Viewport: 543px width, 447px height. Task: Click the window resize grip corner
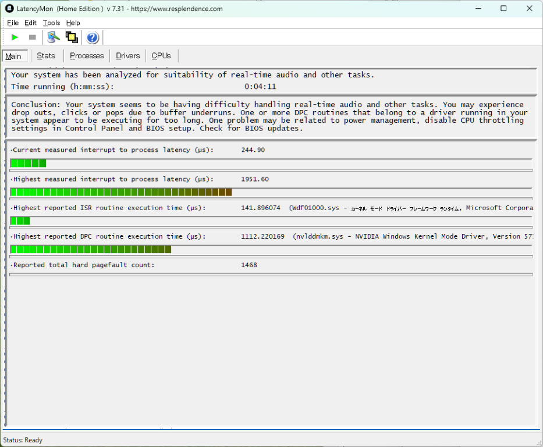539,443
